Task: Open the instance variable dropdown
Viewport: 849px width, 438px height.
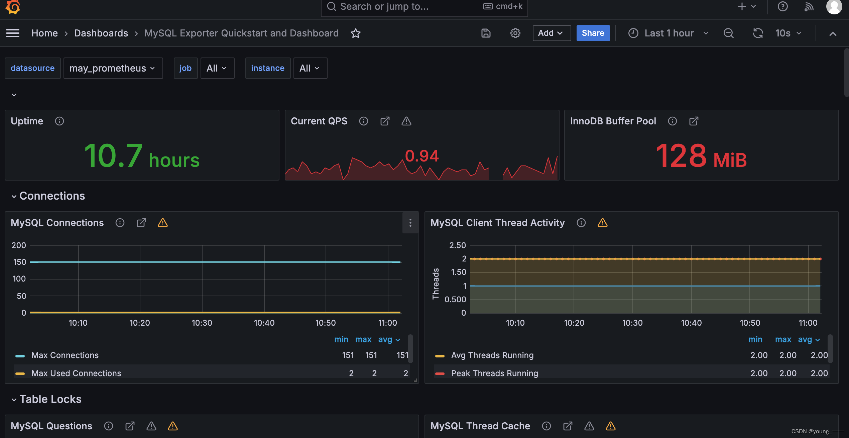Action: (310, 68)
